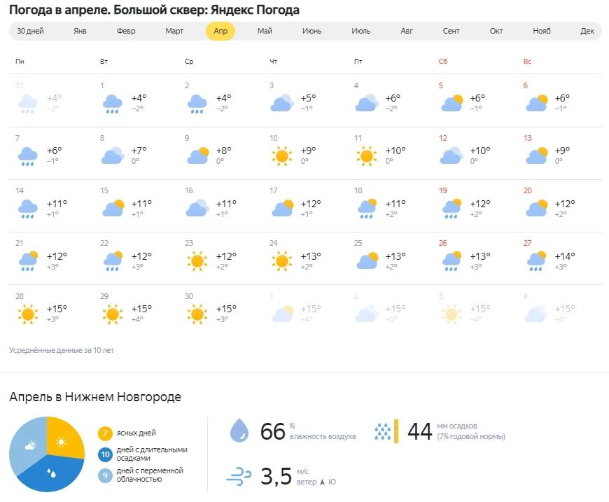
Task: Switch to the Май month tab
Action: [265, 32]
